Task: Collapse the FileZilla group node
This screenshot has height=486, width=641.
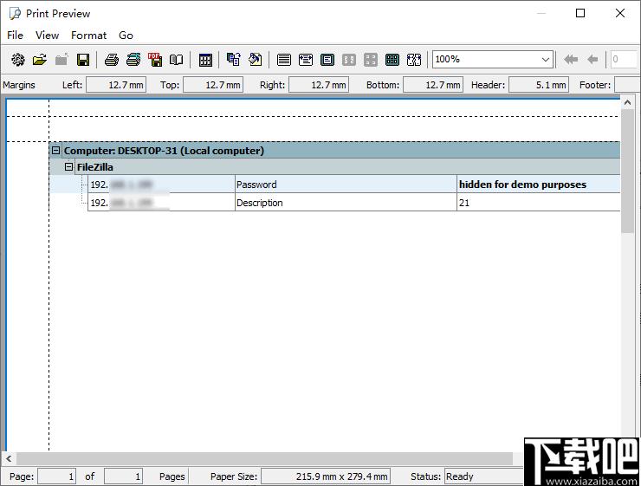Action: click(68, 167)
